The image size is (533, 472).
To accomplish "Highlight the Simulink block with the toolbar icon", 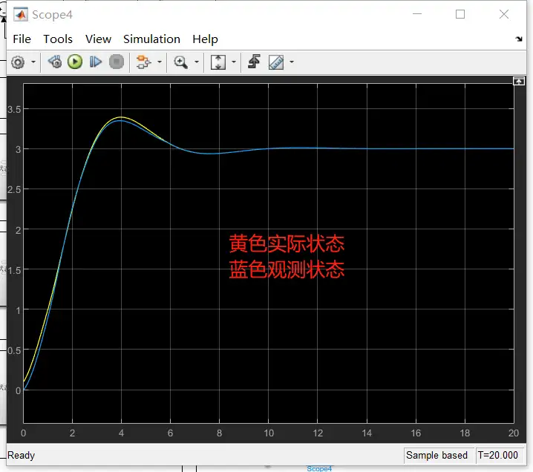I will point(143,62).
